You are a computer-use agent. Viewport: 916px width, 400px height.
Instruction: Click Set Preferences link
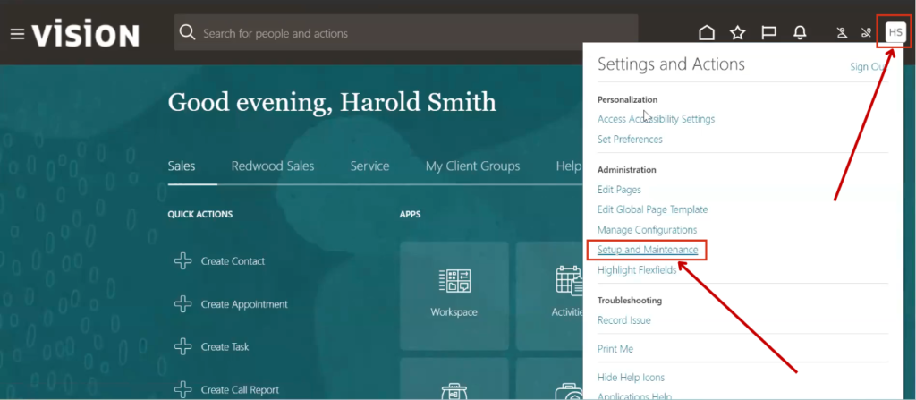click(x=630, y=140)
